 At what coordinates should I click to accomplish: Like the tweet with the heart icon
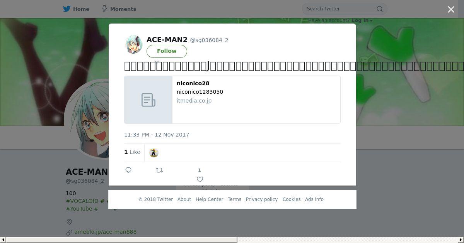200,179
